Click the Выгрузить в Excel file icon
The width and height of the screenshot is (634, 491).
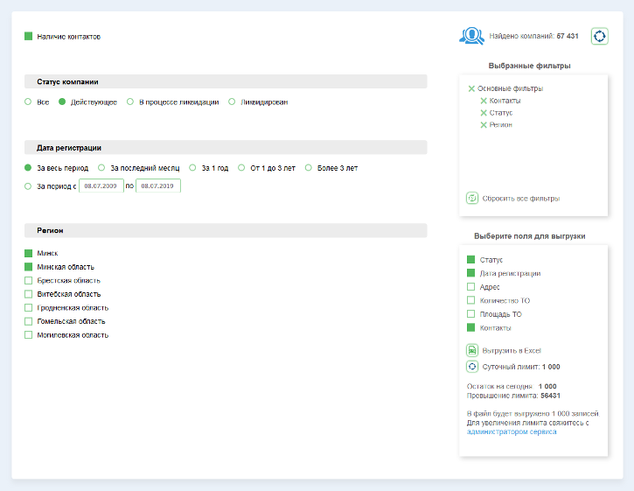[472, 350]
